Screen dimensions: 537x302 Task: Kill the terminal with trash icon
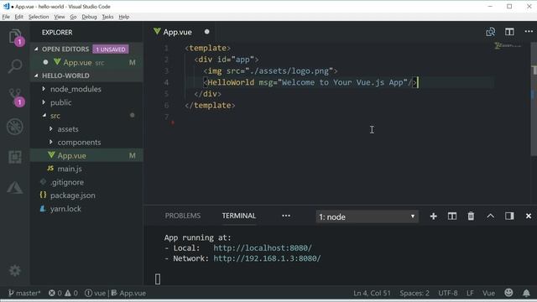point(471,216)
